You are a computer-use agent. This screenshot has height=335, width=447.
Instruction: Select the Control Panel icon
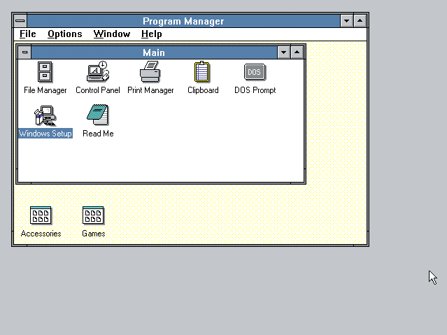[98, 71]
